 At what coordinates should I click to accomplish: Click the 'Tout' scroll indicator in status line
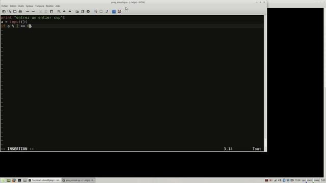click(x=257, y=149)
